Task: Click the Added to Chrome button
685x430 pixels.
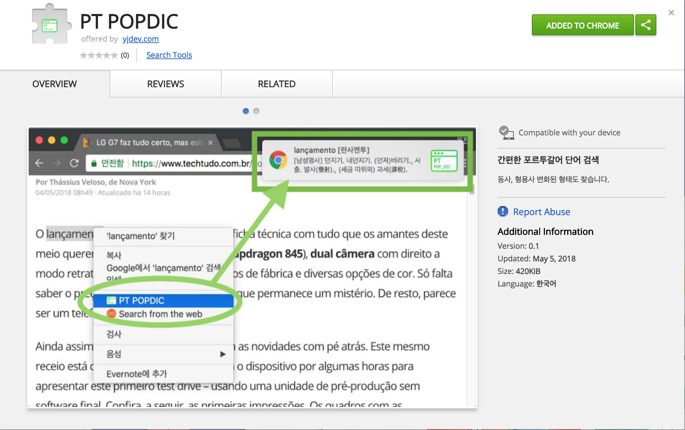Action: coord(582,25)
